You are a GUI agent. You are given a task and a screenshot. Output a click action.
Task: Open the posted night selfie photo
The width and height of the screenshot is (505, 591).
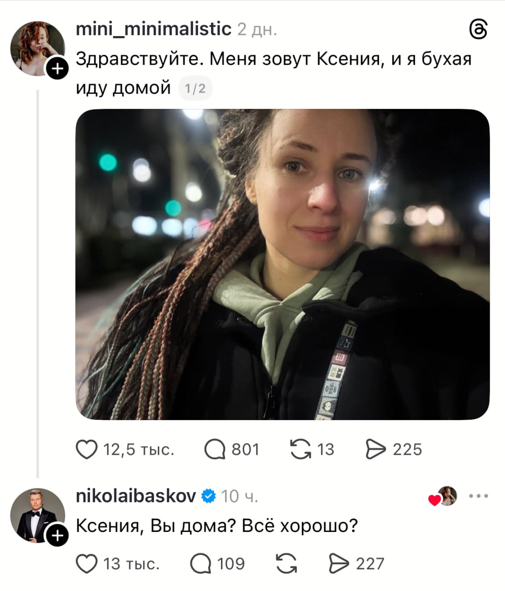pos(283,265)
